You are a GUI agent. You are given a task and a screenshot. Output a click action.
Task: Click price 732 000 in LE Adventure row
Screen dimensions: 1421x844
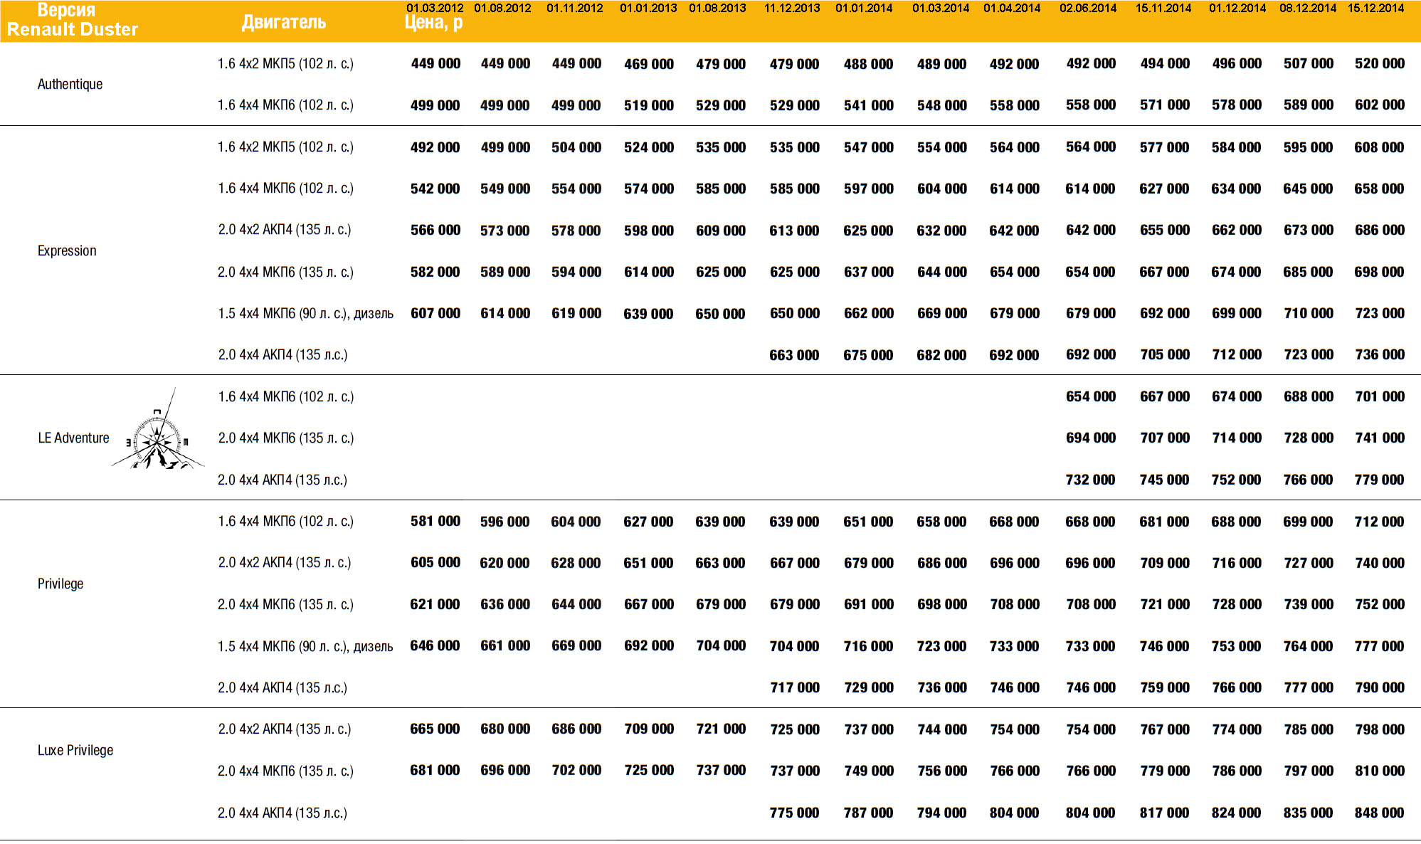[x=1090, y=480]
